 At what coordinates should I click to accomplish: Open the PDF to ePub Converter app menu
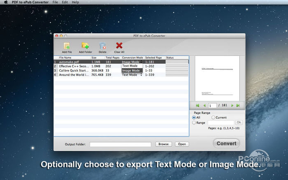30,2
